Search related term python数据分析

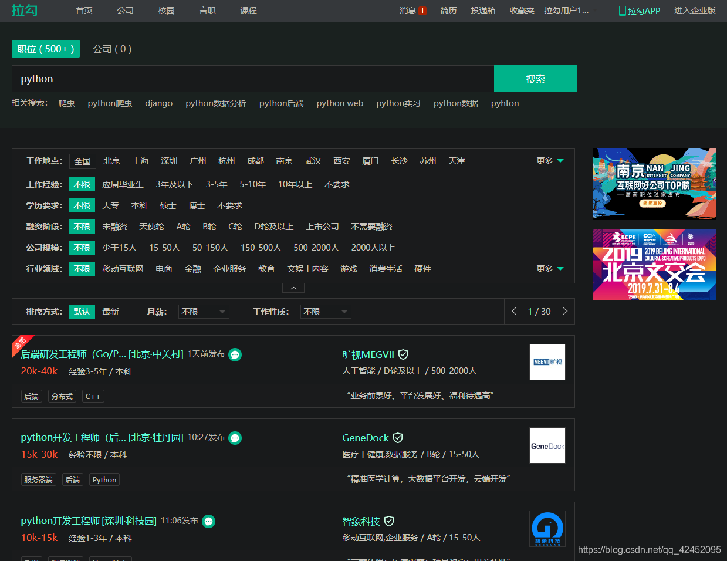[x=216, y=103]
